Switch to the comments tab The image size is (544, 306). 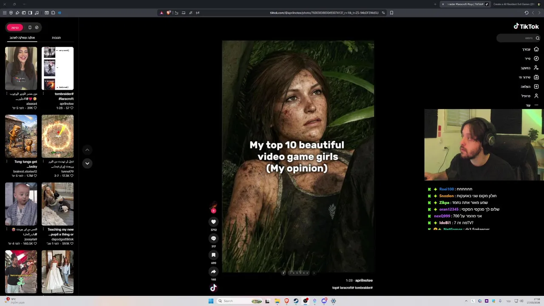[56, 38]
